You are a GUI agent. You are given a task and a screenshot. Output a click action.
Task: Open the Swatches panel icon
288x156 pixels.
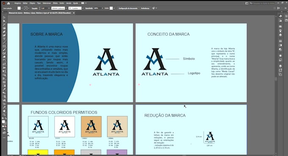[280, 26]
